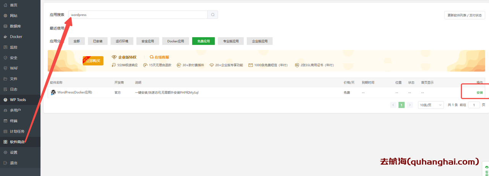Open 计划任务 in the sidebar menu
Viewport: 489px width, 176px height.
20,131
